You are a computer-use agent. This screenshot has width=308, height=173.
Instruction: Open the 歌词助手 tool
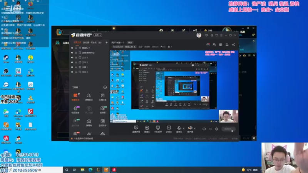pyautogui.click(x=102, y=123)
